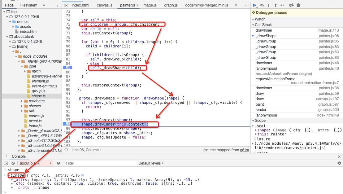This screenshot has height=194, width=343.
Task: Select _drawGroup painter.js:85 stack frame
Action: point(297,41)
